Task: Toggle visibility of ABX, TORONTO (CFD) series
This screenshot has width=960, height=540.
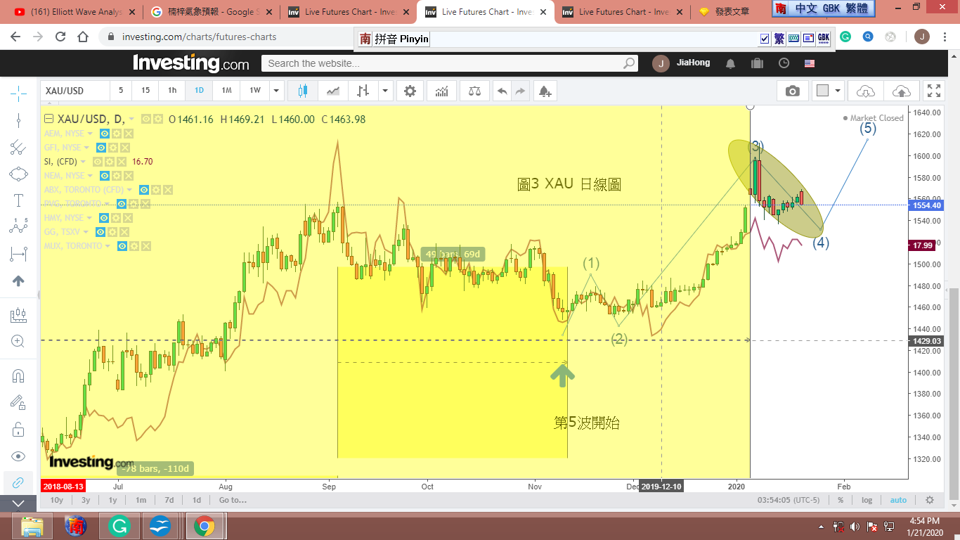Action: click(144, 190)
